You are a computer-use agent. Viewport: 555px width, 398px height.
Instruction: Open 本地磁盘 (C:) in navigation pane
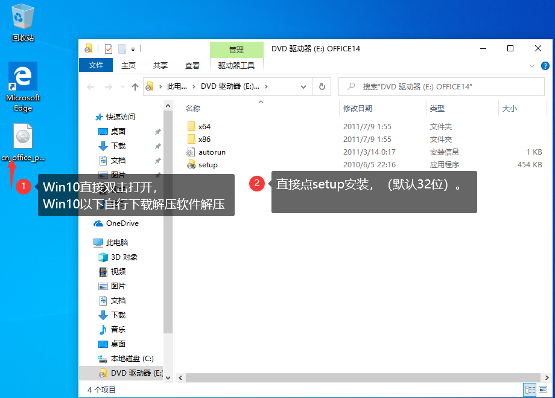(x=125, y=358)
